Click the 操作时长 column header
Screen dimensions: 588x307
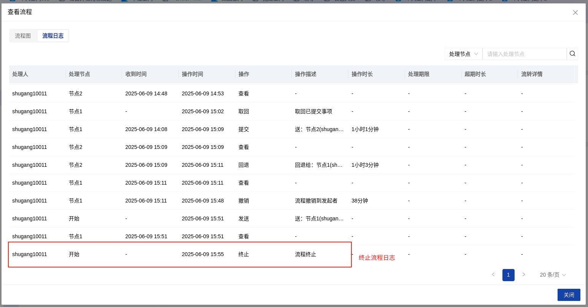click(x=362, y=74)
